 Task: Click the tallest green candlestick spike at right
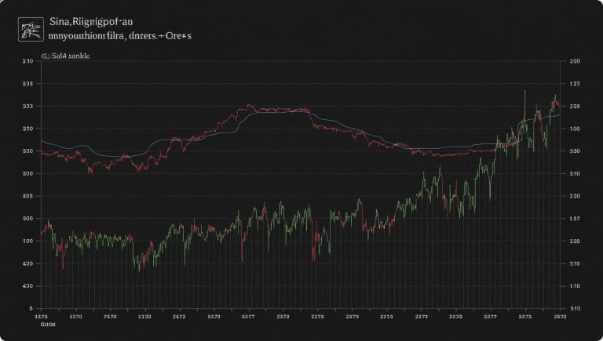[x=524, y=94]
